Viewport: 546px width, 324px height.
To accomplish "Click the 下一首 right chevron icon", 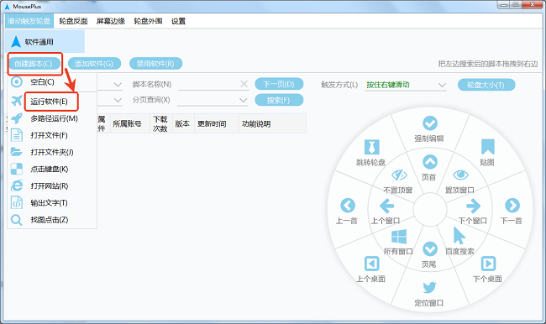I will coord(512,206).
